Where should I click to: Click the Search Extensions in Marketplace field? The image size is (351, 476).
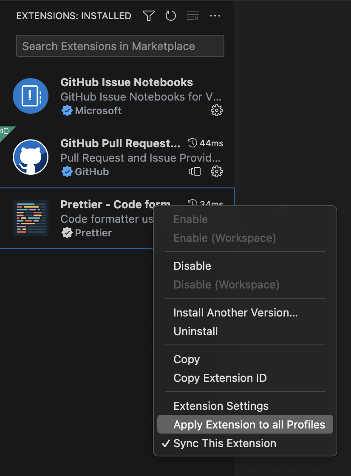(120, 45)
